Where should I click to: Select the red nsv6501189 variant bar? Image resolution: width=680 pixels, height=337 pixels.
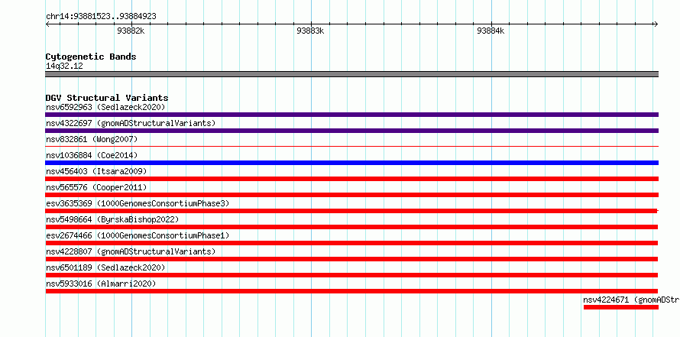[x=351, y=275]
